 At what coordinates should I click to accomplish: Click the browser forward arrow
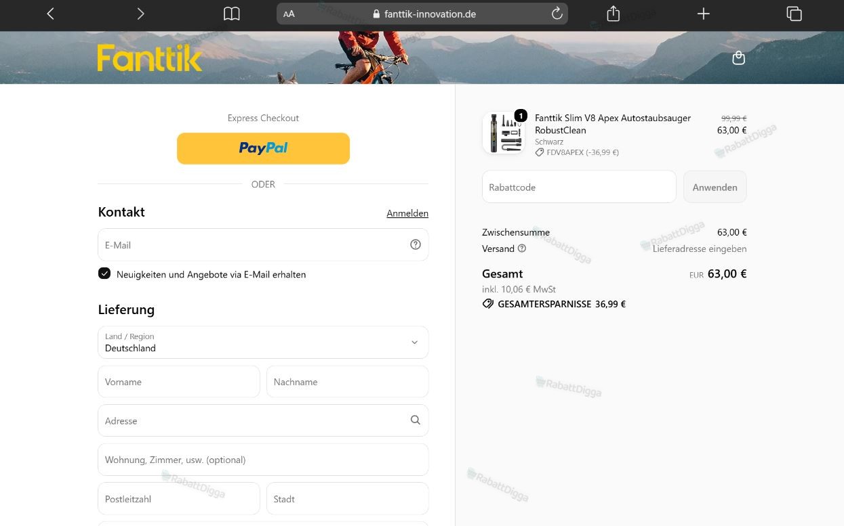coord(140,14)
